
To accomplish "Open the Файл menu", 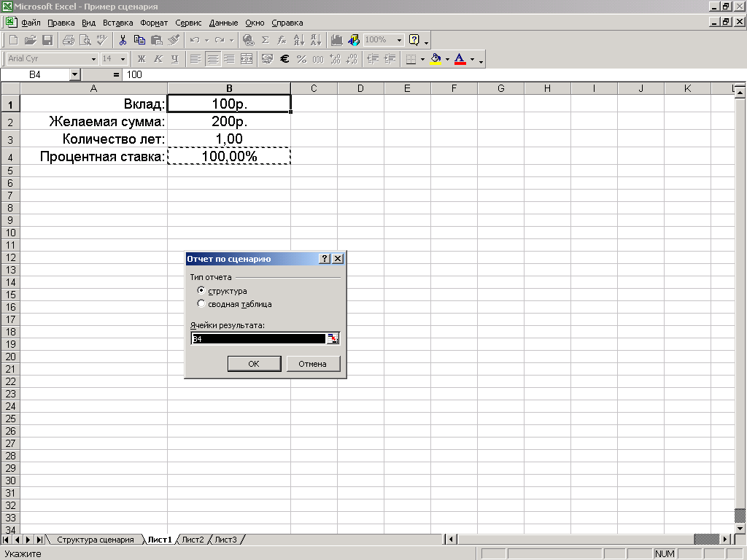I will (x=31, y=23).
